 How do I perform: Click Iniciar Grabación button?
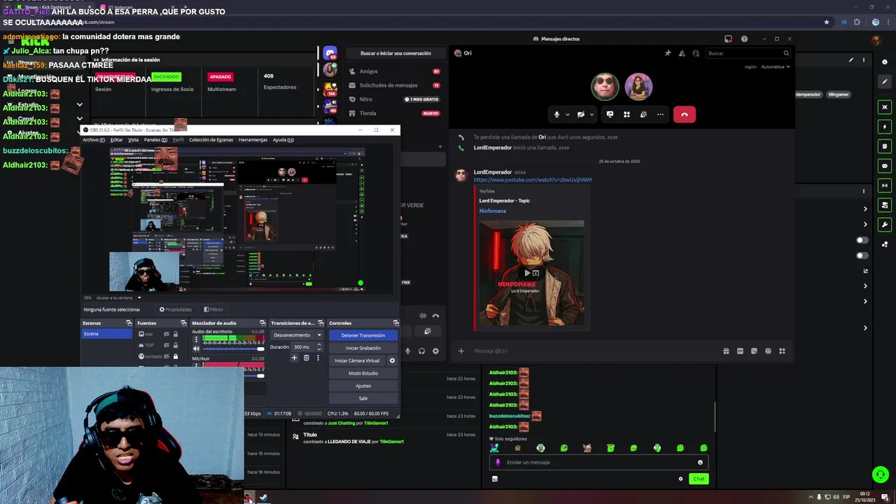pyautogui.click(x=363, y=348)
